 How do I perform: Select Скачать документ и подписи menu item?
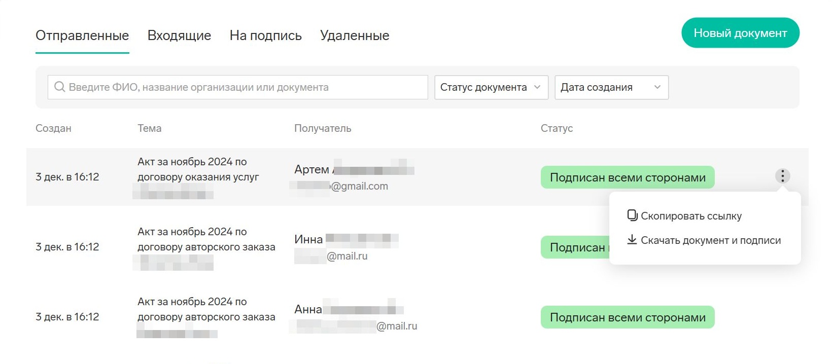[x=710, y=240]
